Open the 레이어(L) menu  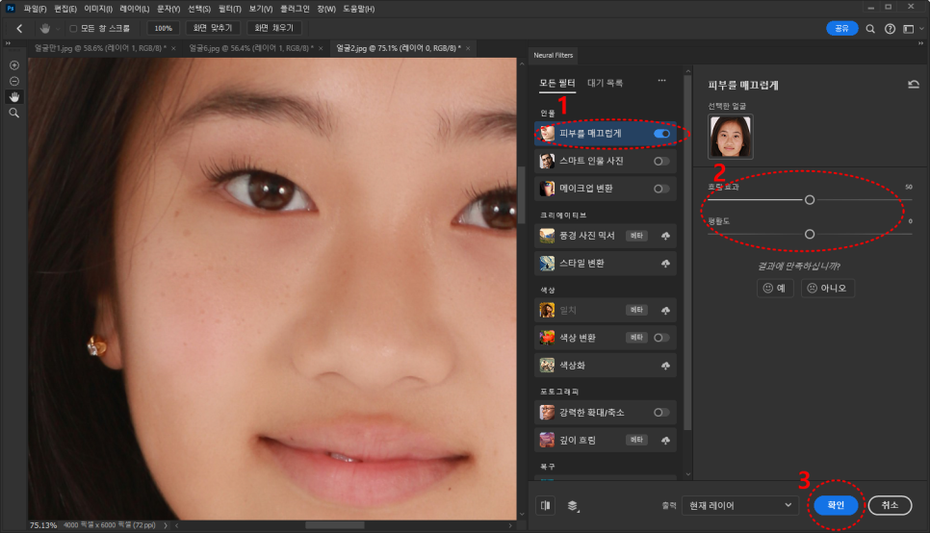tap(135, 9)
